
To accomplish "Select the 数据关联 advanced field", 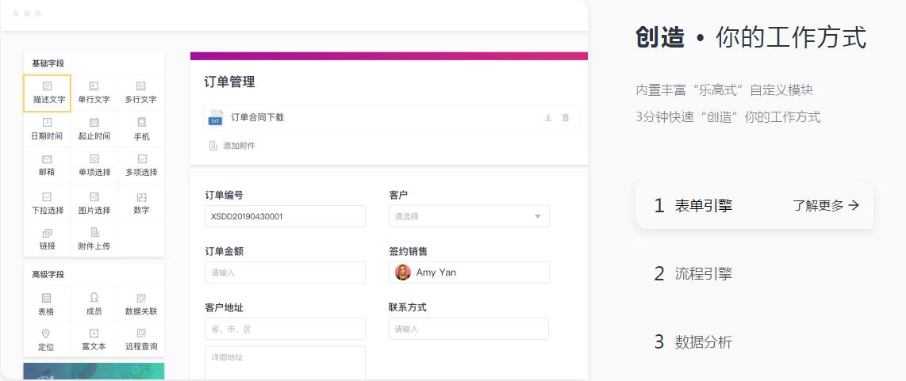I will click(x=141, y=303).
